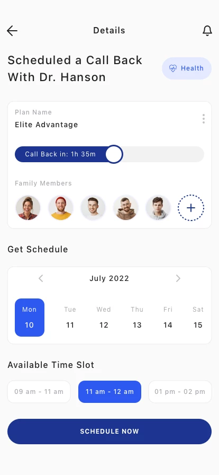The width and height of the screenshot is (219, 475).
Task: Open plan options three-dot menu
Action: click(x=204, y=119)
